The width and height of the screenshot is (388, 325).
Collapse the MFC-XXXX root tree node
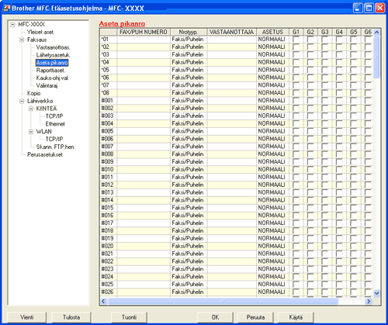click(x=12, y=25)
